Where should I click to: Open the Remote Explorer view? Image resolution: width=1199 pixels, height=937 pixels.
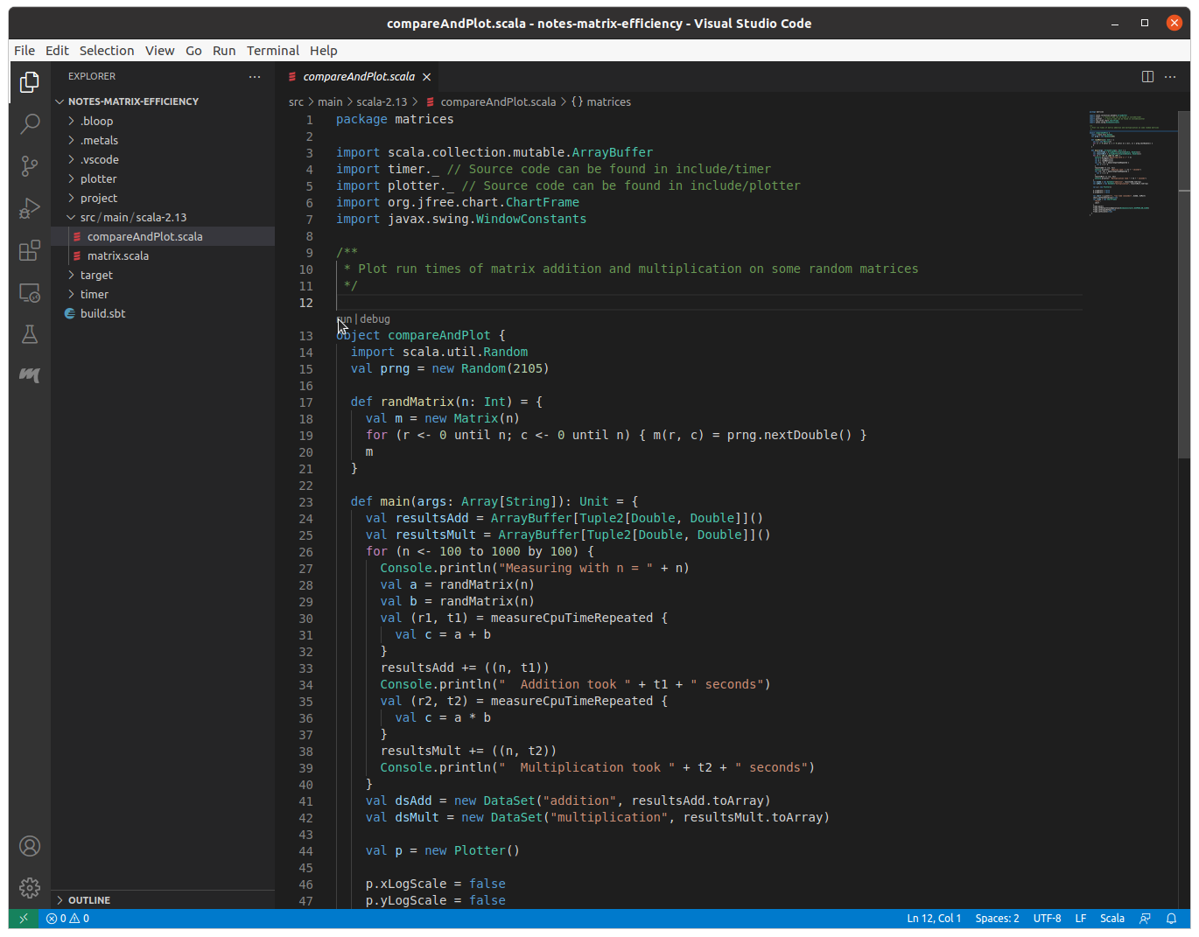(x=30, y=293)
